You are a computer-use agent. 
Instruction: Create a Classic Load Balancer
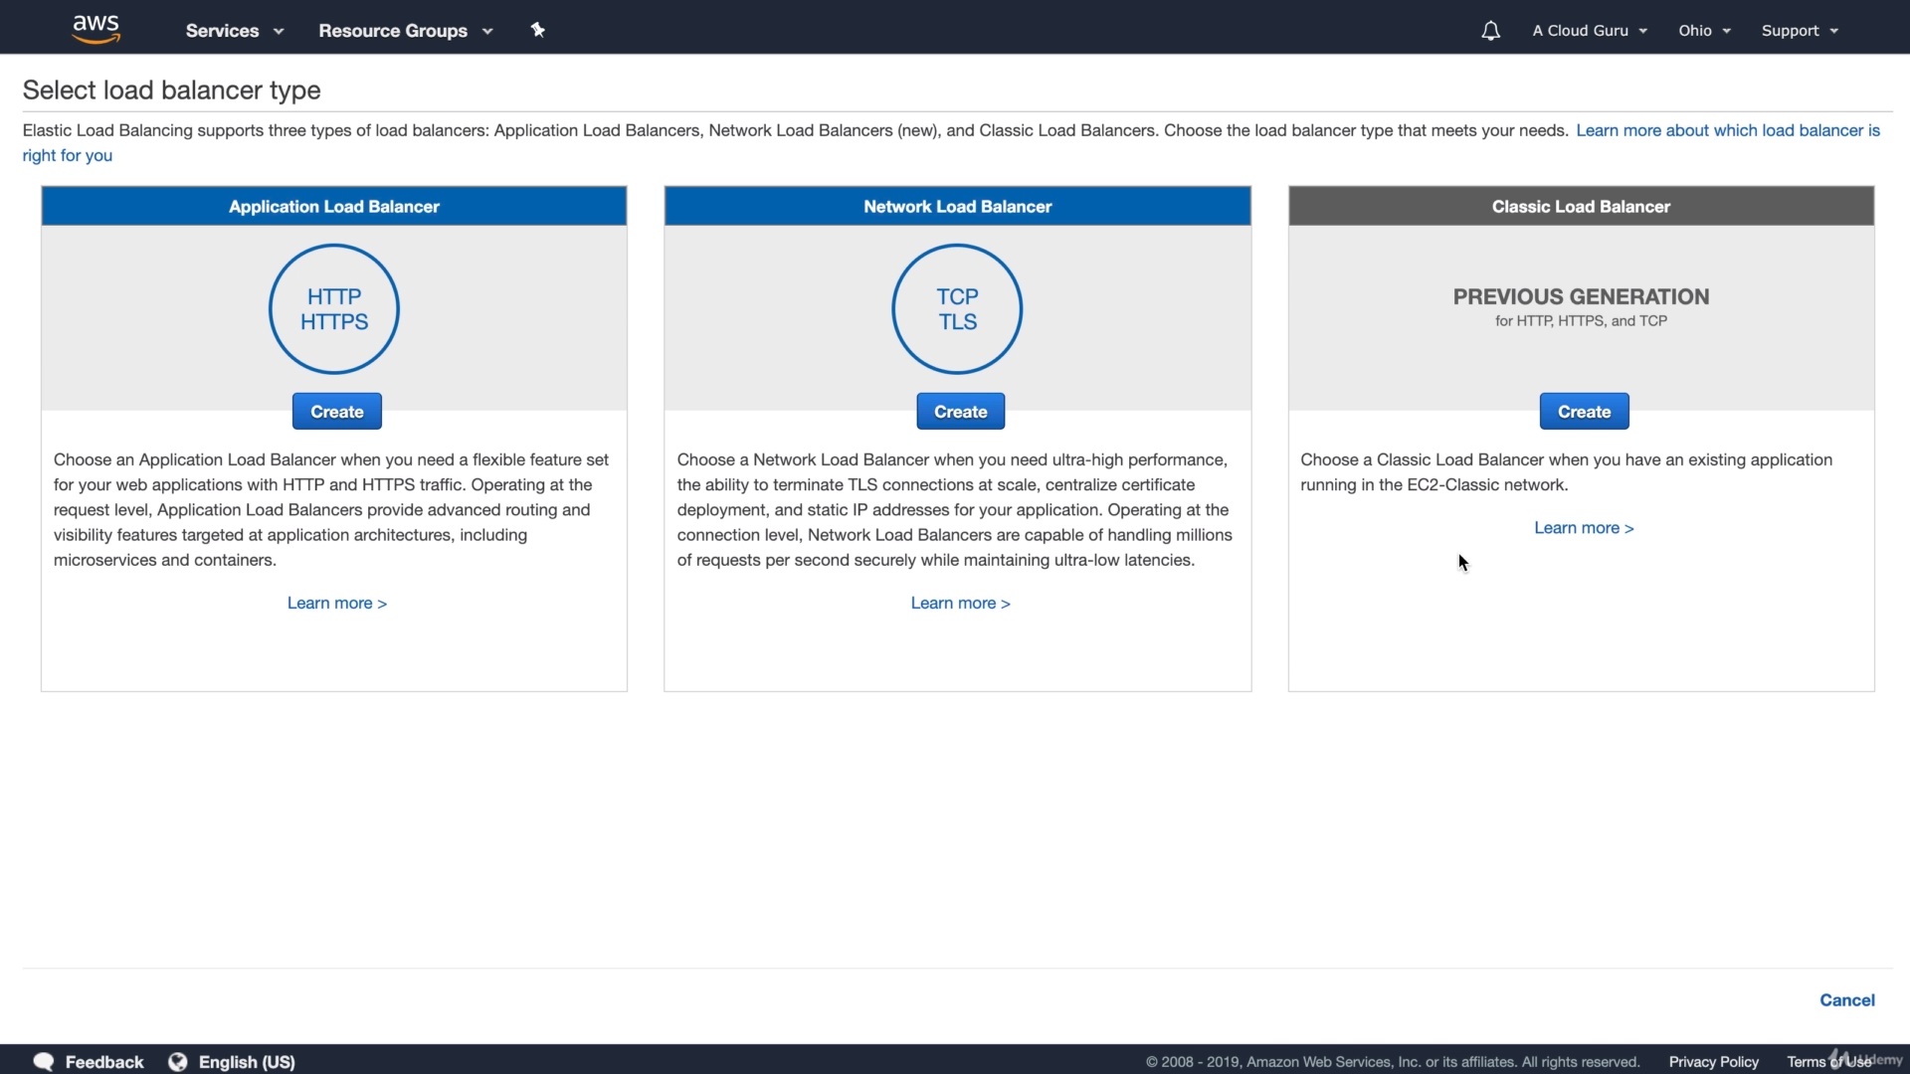[x=1584, y=412]
